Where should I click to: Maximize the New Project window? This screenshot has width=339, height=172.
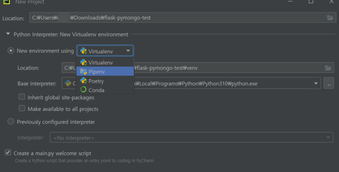tap(311, 1)
